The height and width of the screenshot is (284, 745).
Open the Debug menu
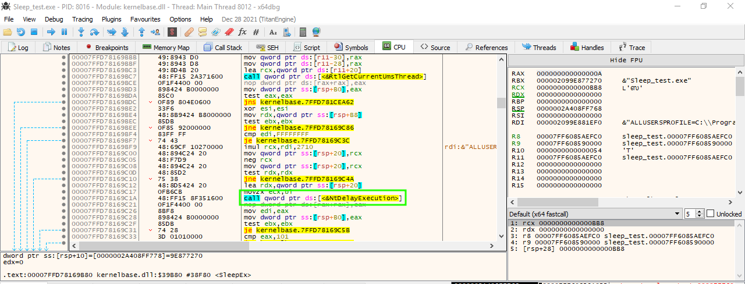(54, 19)
